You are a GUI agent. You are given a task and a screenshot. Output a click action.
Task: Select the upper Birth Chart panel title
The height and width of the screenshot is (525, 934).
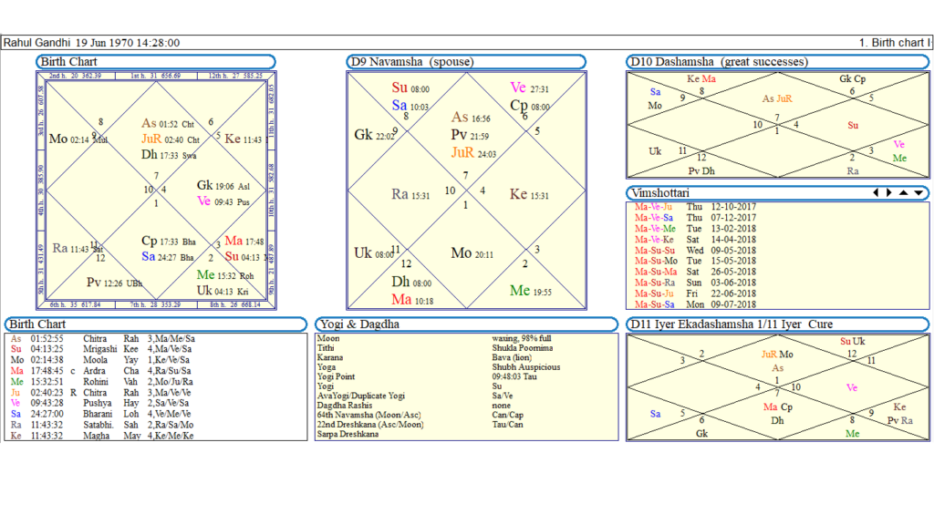tap(155, 62)
